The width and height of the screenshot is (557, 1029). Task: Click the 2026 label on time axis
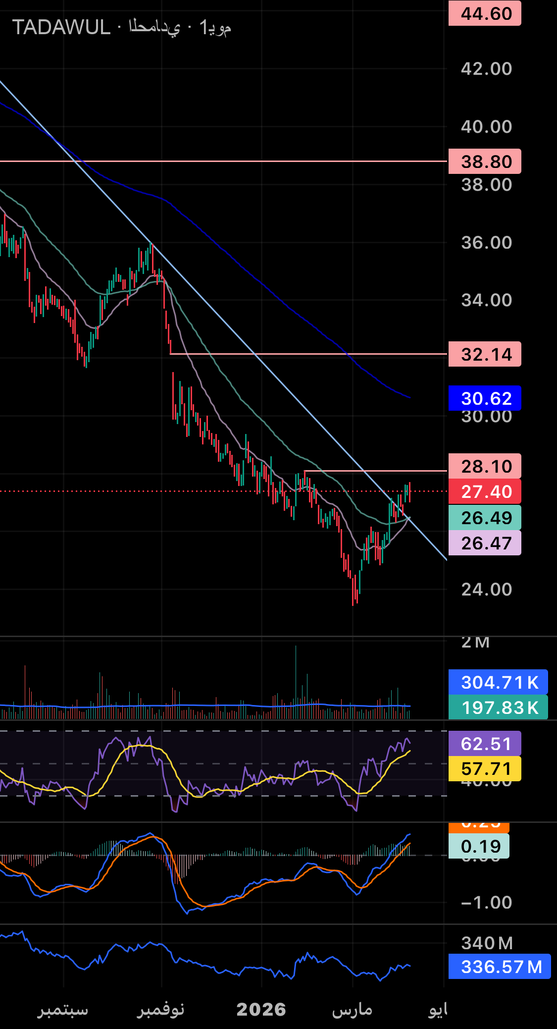coord(261,1009)
